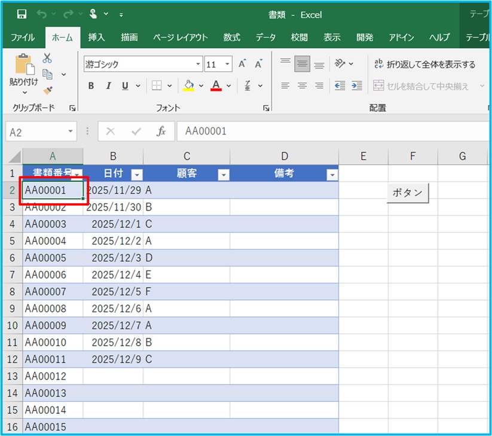Toggle Italic formatting
Viewport: 492px width, 436px height.
click(x=108, y=86)
